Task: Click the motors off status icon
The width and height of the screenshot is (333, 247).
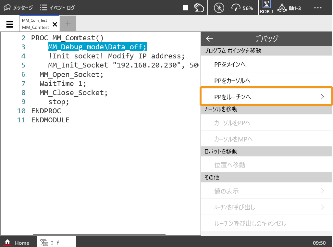Action: pos(219,8)
